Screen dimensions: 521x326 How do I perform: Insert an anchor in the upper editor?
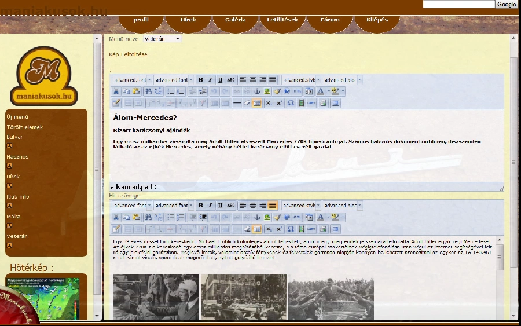pyautogui.click(x=256, y=91)
